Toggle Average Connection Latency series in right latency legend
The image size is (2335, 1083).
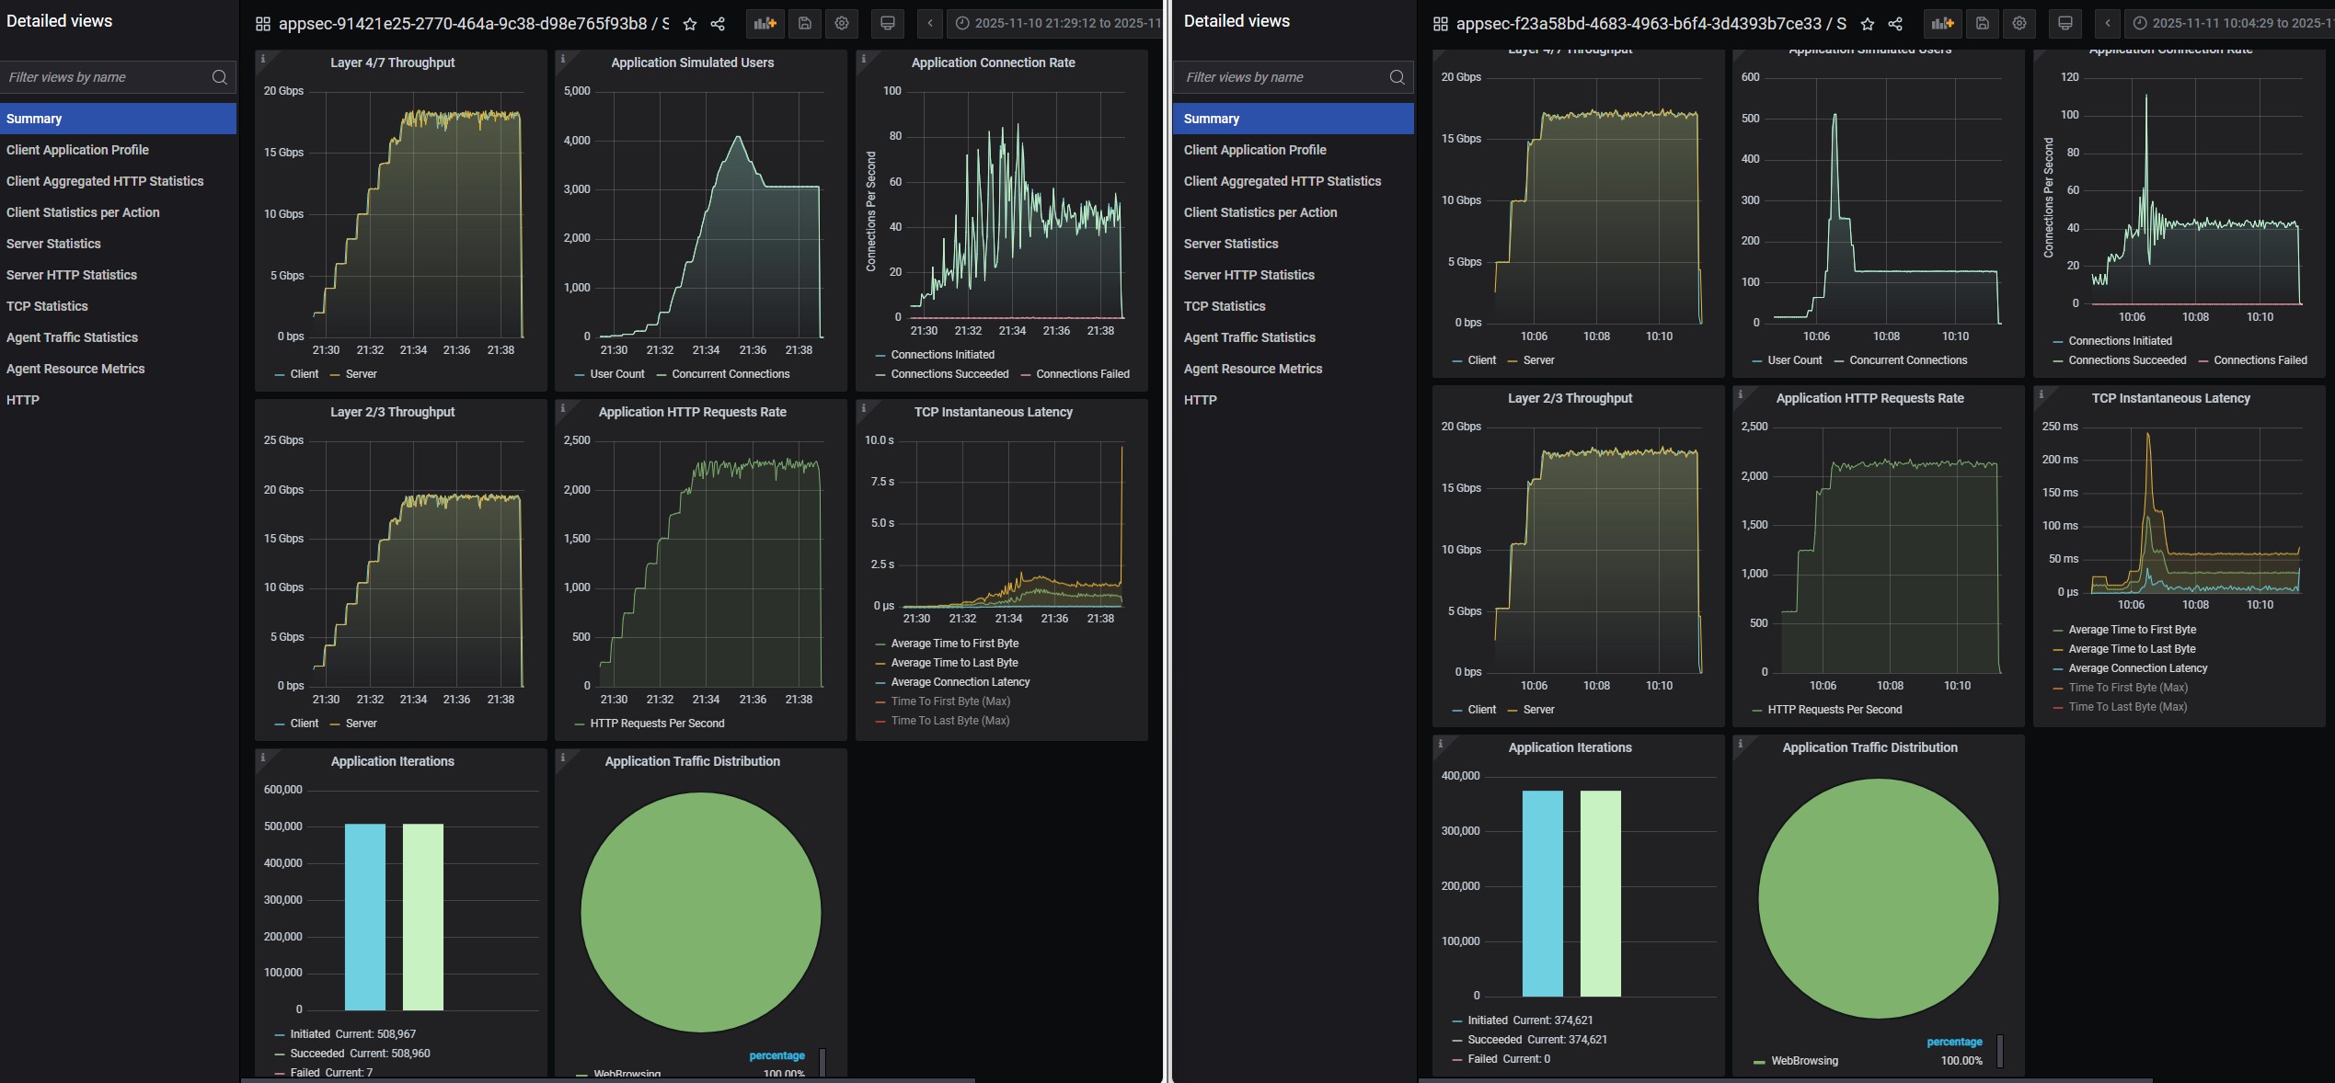pos(2137,668)
